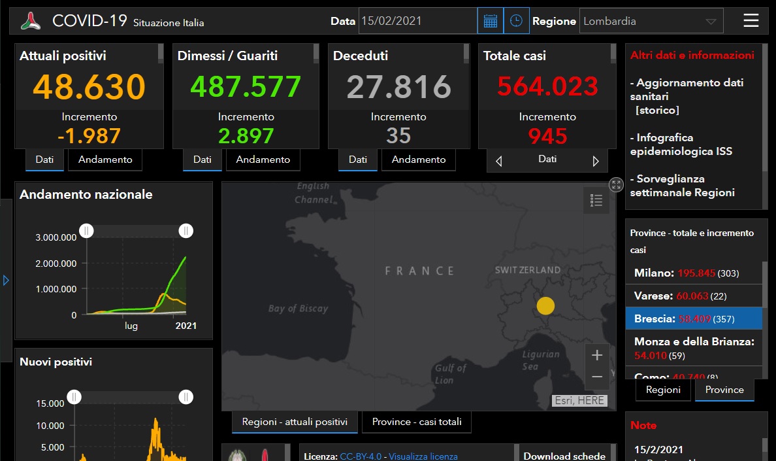The image size is (776, 461).
Task: Click the clock time icon
Action: click(516, 21)
